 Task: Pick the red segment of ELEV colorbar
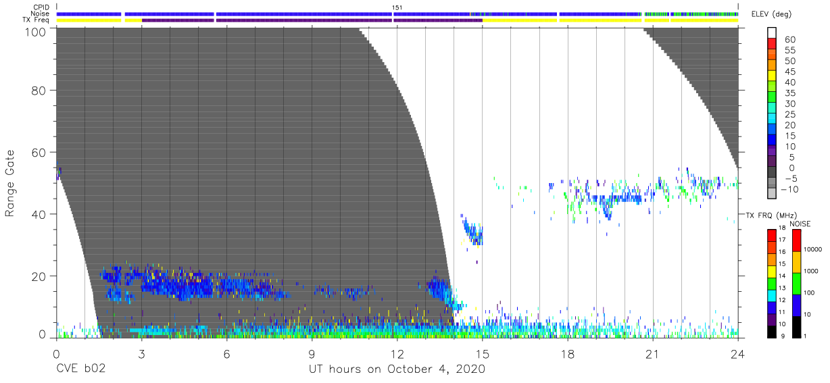click(x=772, y=44)
